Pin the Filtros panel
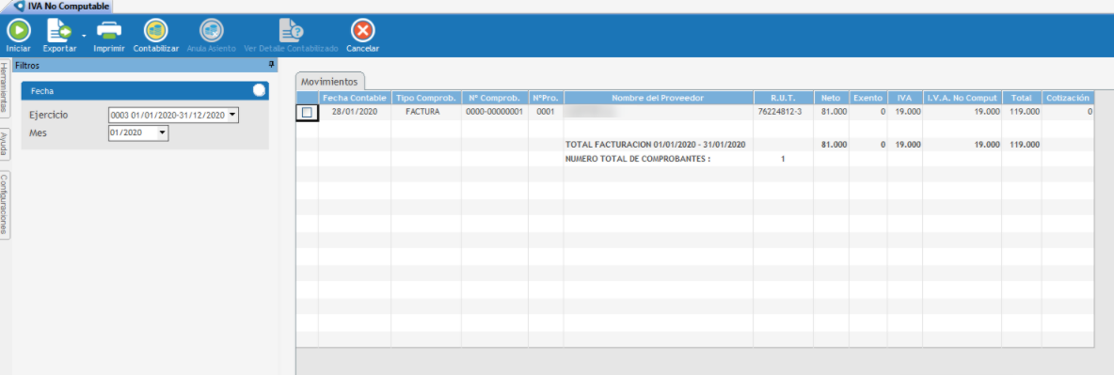The width and height of the screenshot is (1114, 375). click(271, 65)
